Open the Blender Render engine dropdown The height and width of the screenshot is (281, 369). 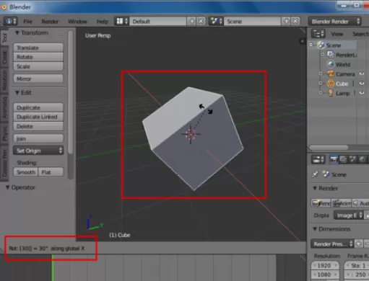click(335, 22)
